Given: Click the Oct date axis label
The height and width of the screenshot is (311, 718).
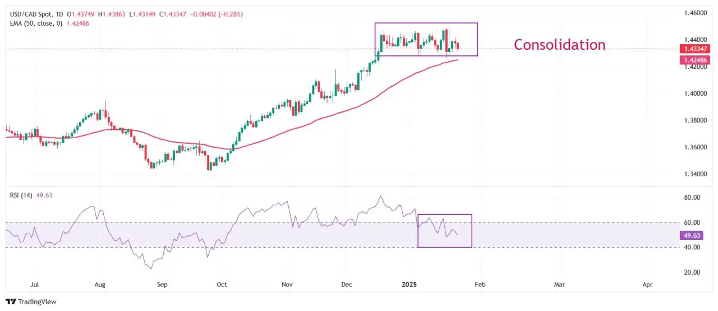Looking at the screenshot, I should click(222, 285).
